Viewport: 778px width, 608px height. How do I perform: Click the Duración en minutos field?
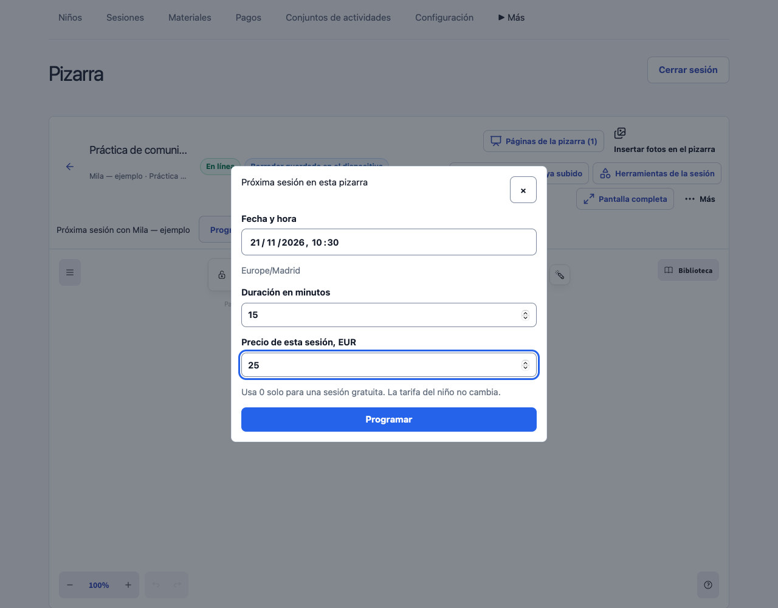pyautogui.click(x=389, y=315)
